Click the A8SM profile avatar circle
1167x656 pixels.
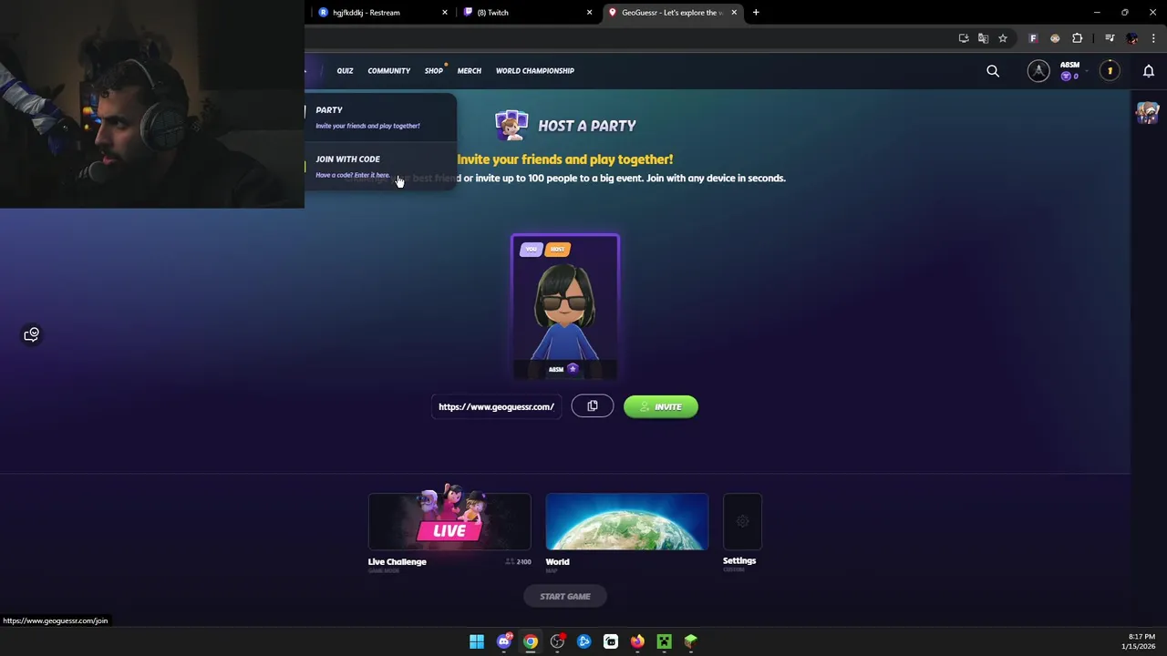pos(1038,71)
